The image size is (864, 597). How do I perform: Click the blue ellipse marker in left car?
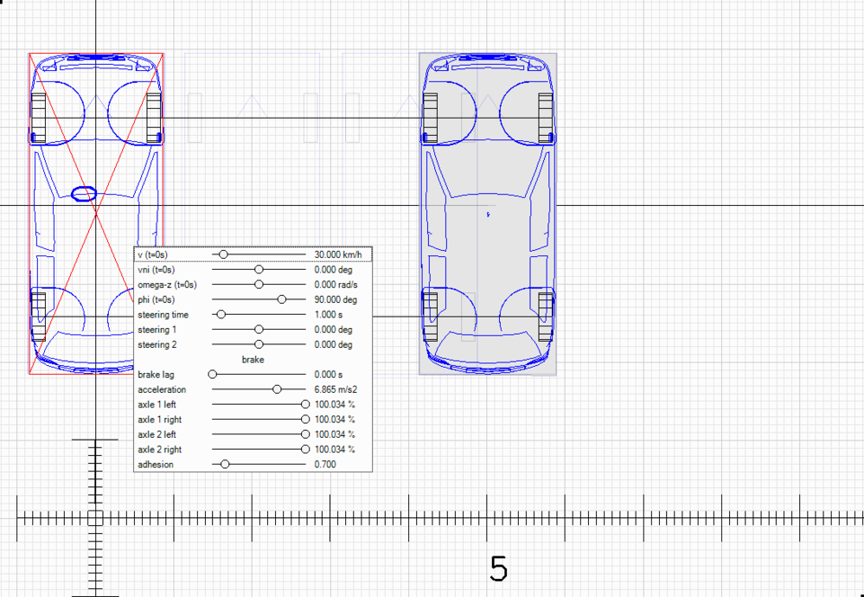[x=83, y=194]
